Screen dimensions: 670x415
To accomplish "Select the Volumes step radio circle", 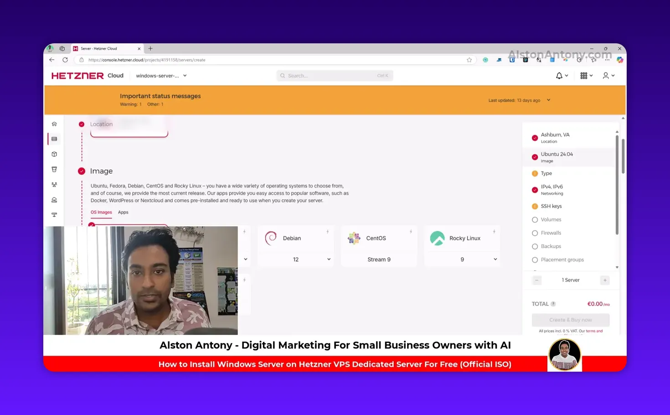I will coord(535,220).
